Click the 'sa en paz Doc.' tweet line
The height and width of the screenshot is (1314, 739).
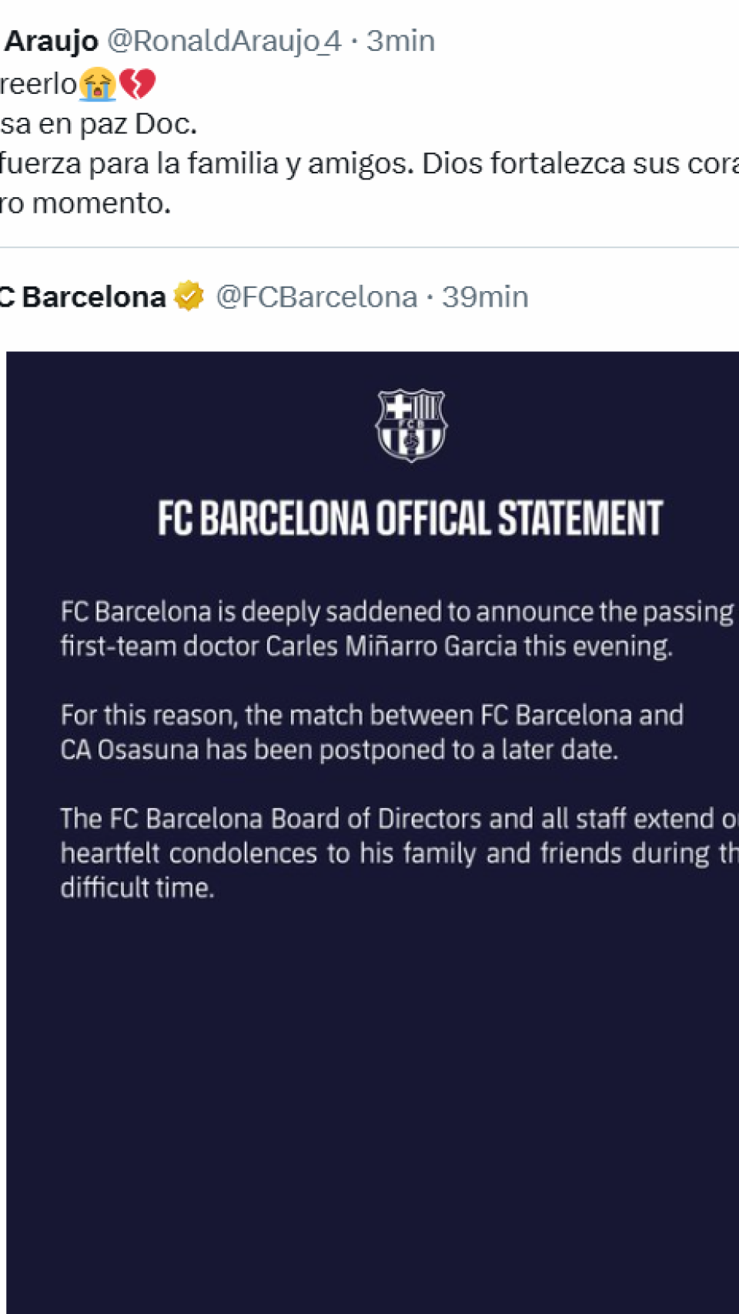point(99,124)
